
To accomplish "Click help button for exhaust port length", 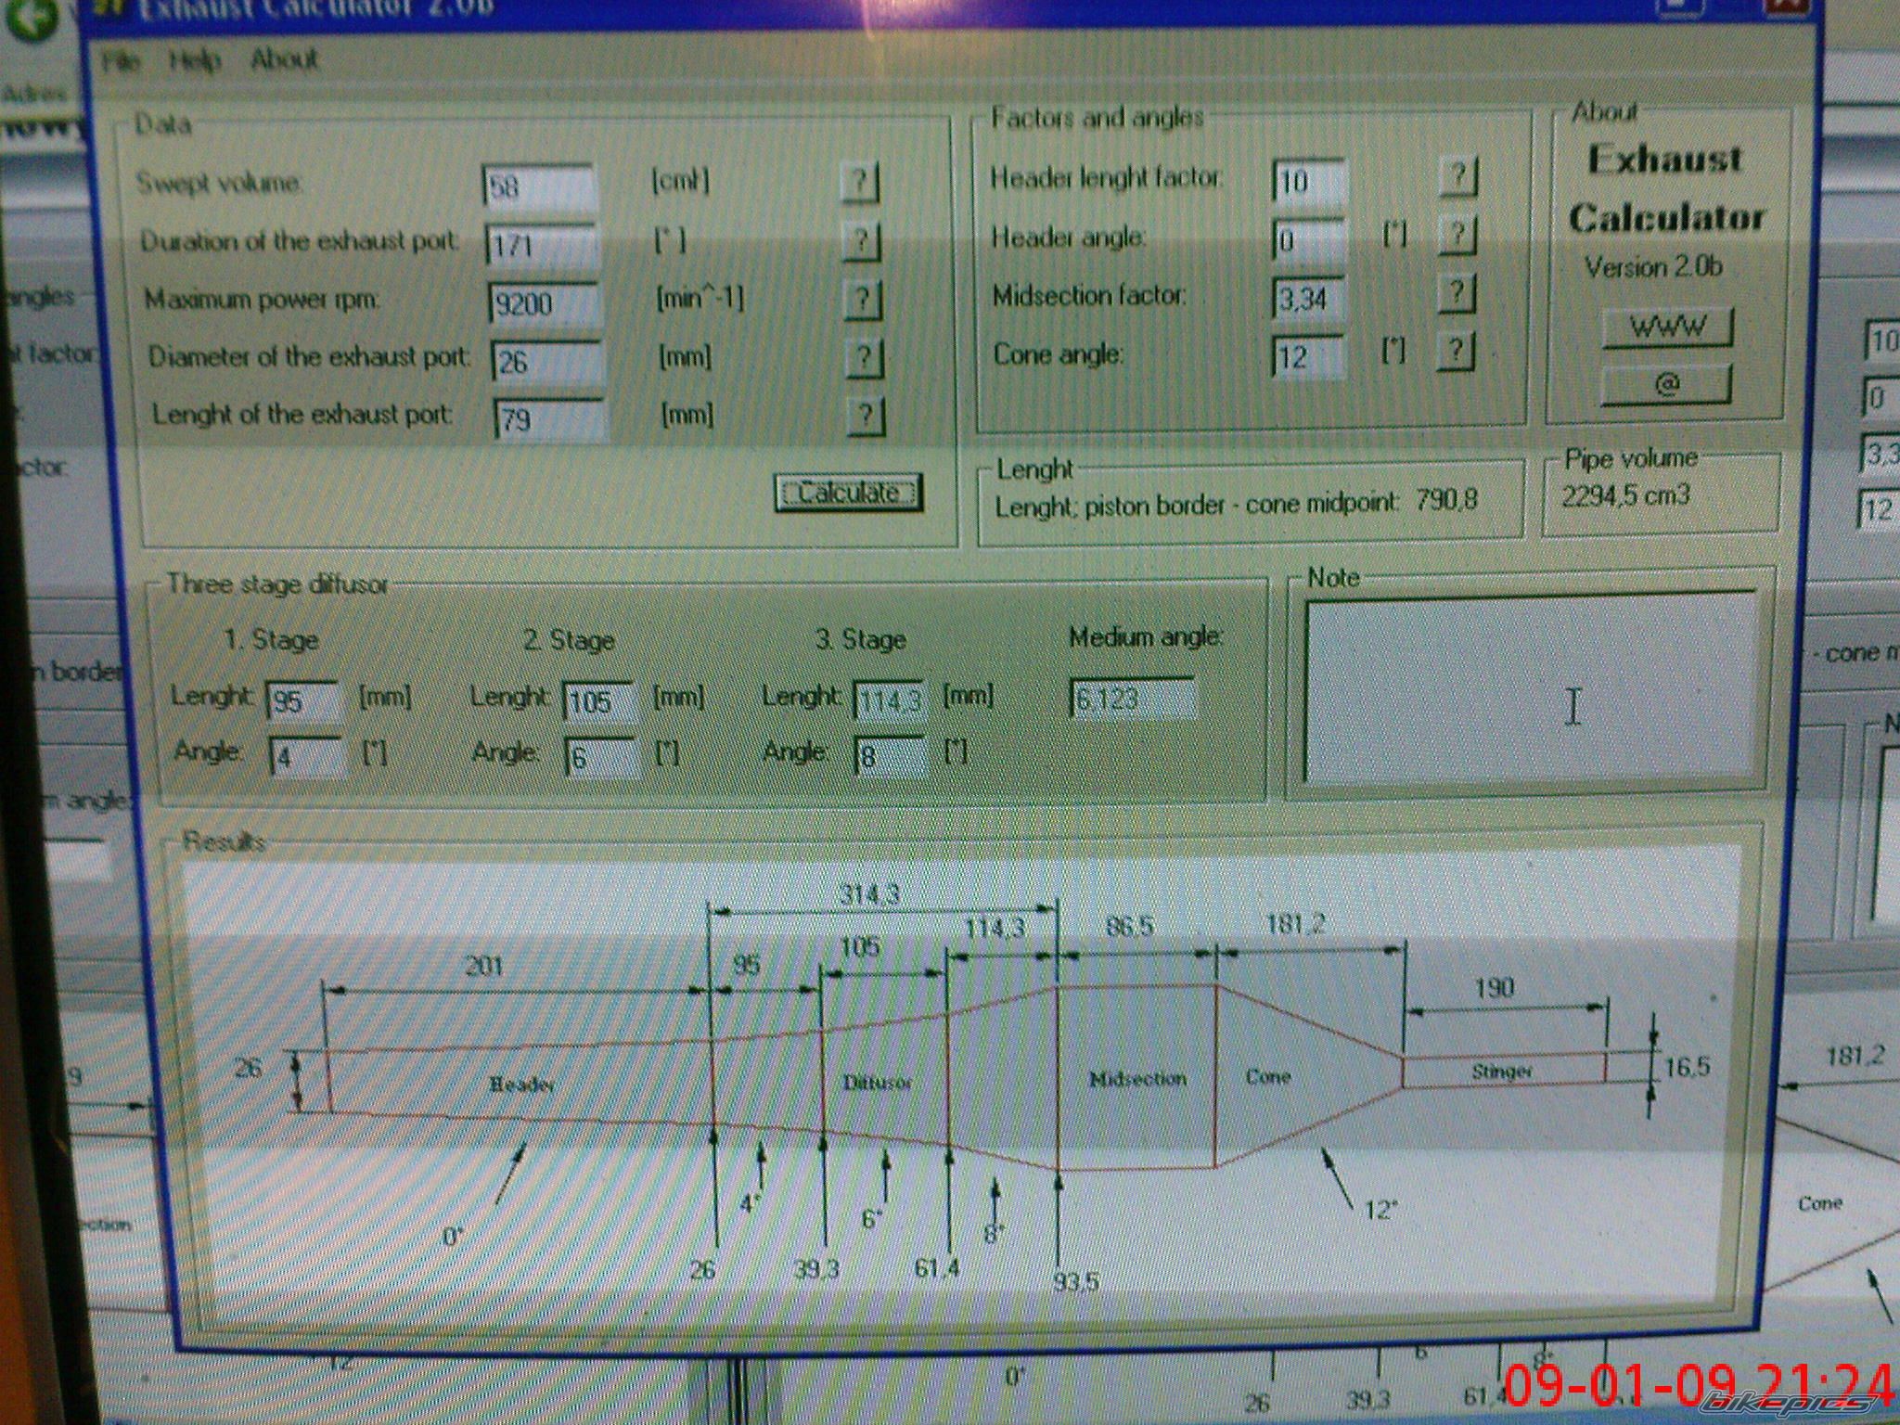I will (866, 417).
